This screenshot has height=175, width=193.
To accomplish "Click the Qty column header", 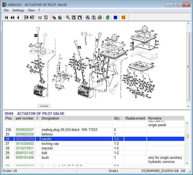I will [x=118, y=118].
